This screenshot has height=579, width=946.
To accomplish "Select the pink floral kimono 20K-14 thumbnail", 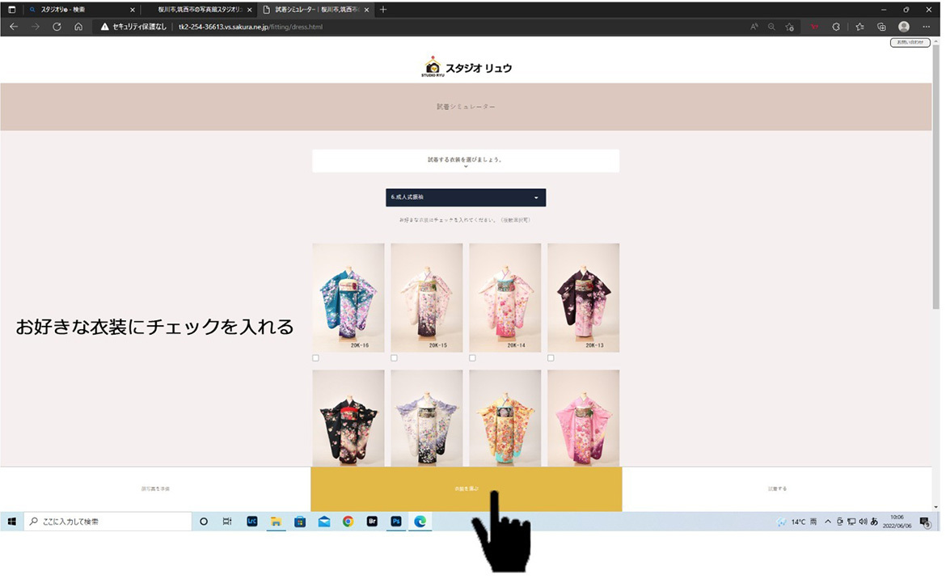I will 505,298.
